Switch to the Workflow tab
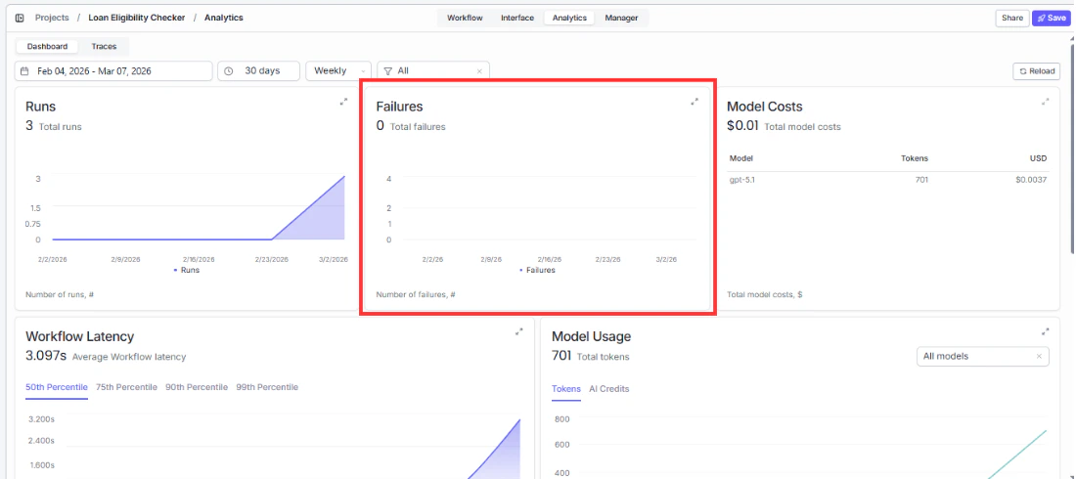The width and height of the screenshot is (1076, 479). pos(465,18)
